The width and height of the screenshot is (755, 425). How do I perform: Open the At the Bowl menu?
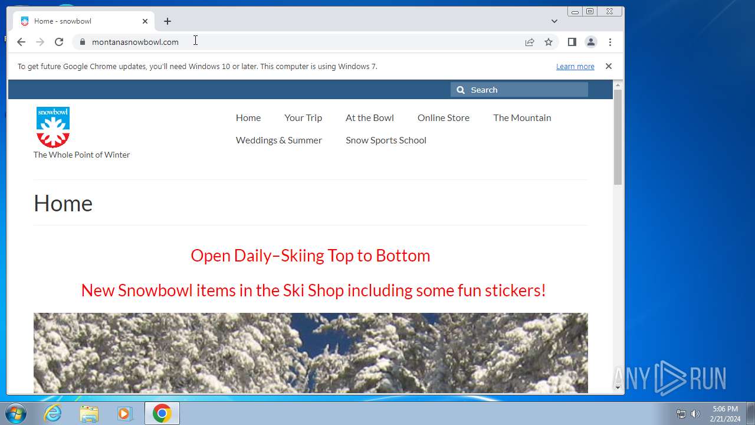pos(370,117)
